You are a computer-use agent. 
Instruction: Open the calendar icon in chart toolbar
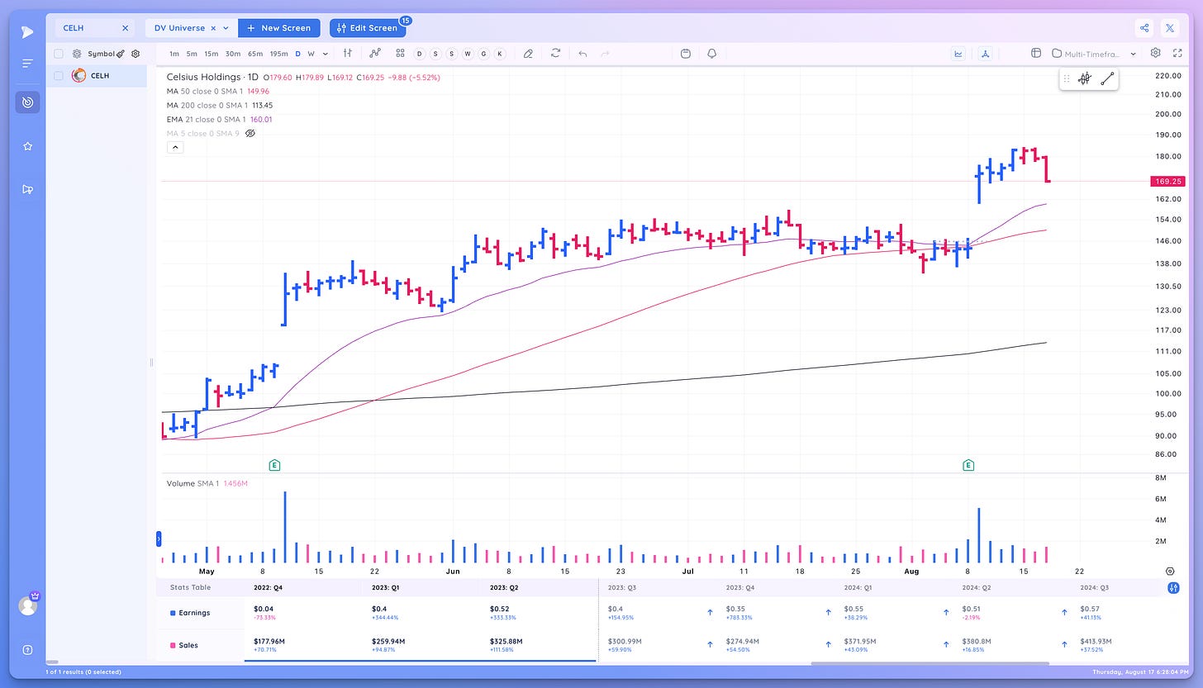coord(686,53)
